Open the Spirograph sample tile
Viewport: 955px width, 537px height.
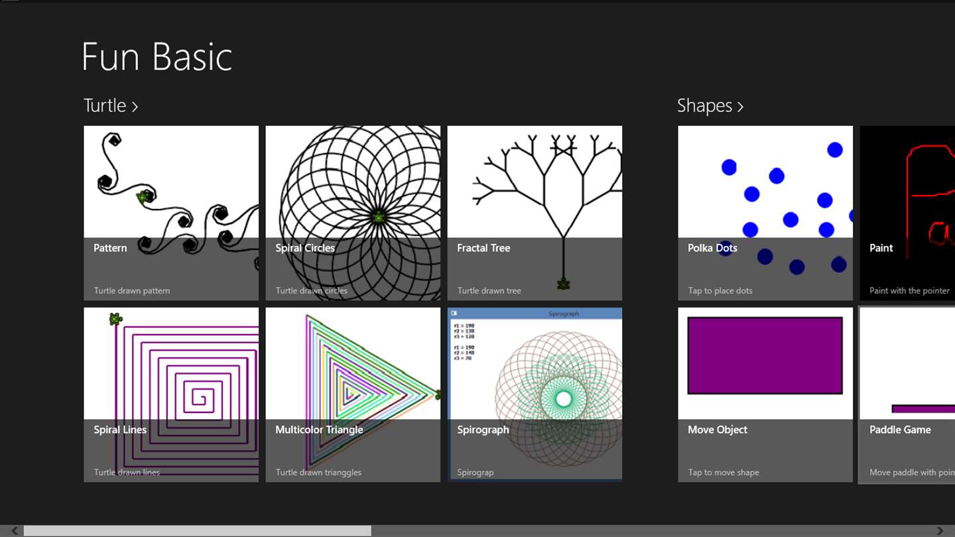tap(535, 394)
